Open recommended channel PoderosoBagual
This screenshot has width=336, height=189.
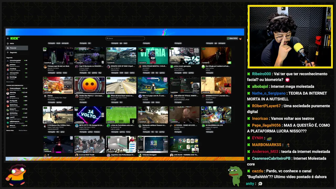point(17,89)
